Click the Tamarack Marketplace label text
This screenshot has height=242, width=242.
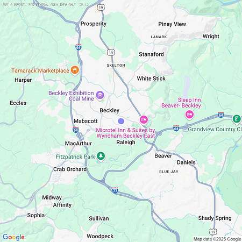pos(40,70)
